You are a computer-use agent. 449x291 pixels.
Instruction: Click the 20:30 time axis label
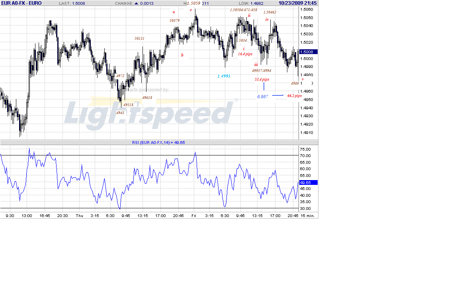tap(62, 216)
